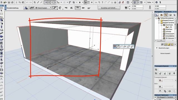The image size is (178, 100).
Task: Select the center wall reference line option
Action: 83,8
